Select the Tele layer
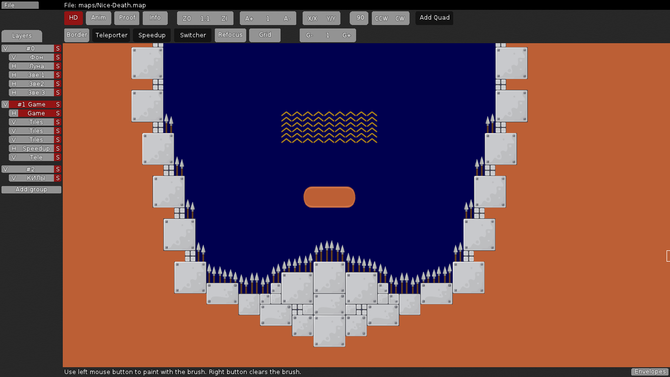The image size is (670, 377). click(36, 158)
